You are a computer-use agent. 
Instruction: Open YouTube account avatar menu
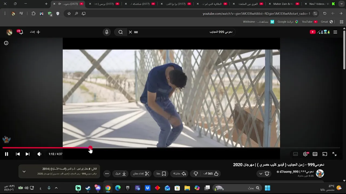9,32
